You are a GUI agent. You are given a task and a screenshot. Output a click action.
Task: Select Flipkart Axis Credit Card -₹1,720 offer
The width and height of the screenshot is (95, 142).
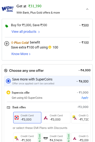pyautogui.click(x=80, y=118)
